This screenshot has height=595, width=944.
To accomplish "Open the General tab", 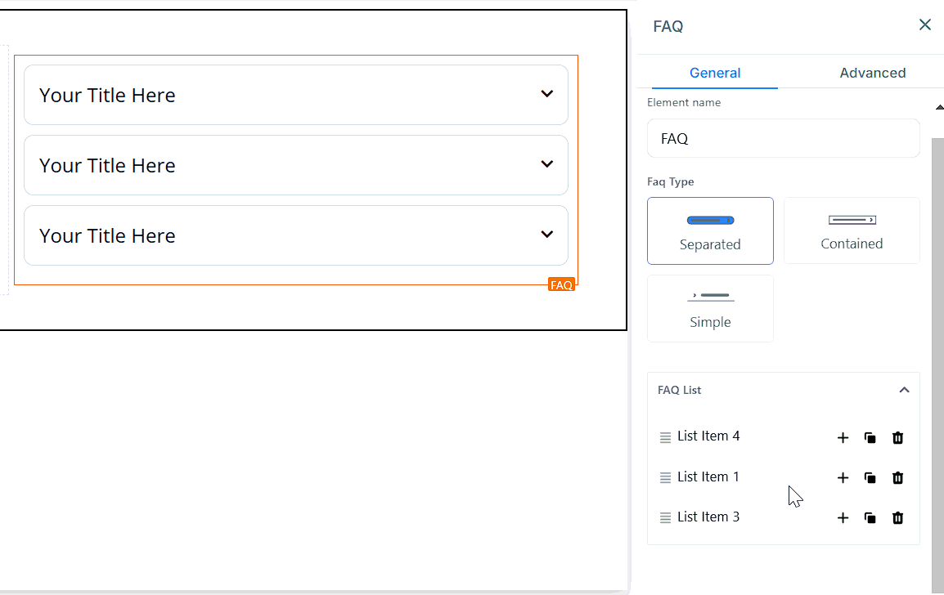I will (715, 73).
